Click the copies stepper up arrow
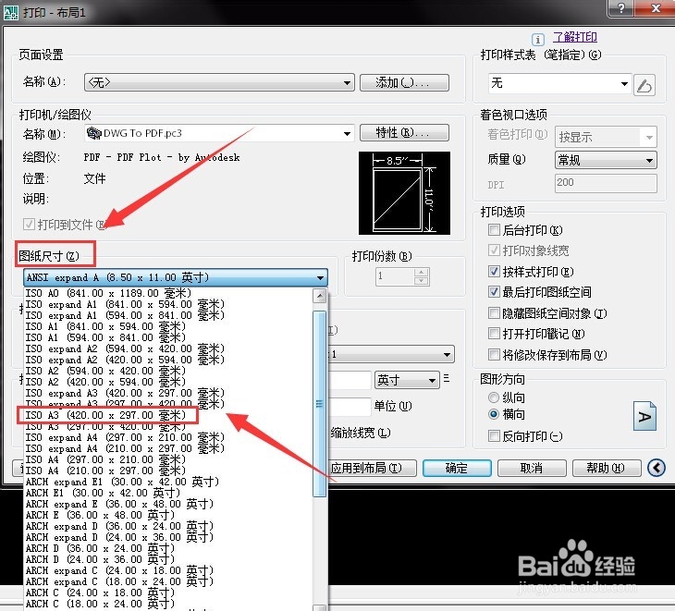The image size is (675, 611). pyautogui.click(x=422, y=272)
